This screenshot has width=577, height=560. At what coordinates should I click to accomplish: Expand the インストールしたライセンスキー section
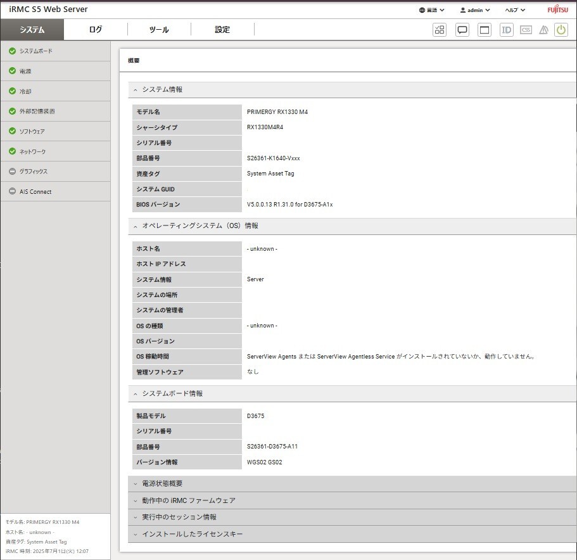pyautogui.click(x=352, y=534)
